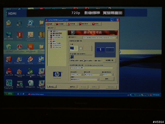Image resolution: width=165 pixels, height=124 pixels.
Task: Click the HP invent logo
Action: pos(57,75)
